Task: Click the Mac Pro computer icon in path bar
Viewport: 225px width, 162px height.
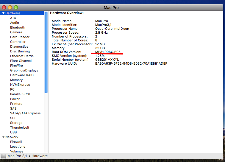Action: tap(4, 156)
